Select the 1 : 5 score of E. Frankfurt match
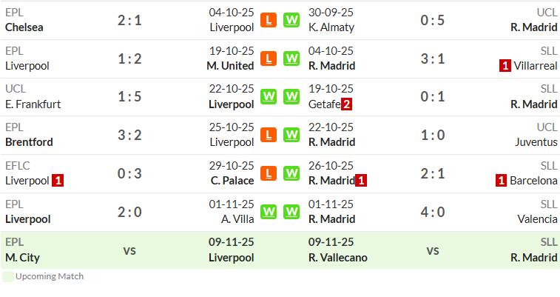Viewport: 560px width, 297px height. (x=129, y=96)
